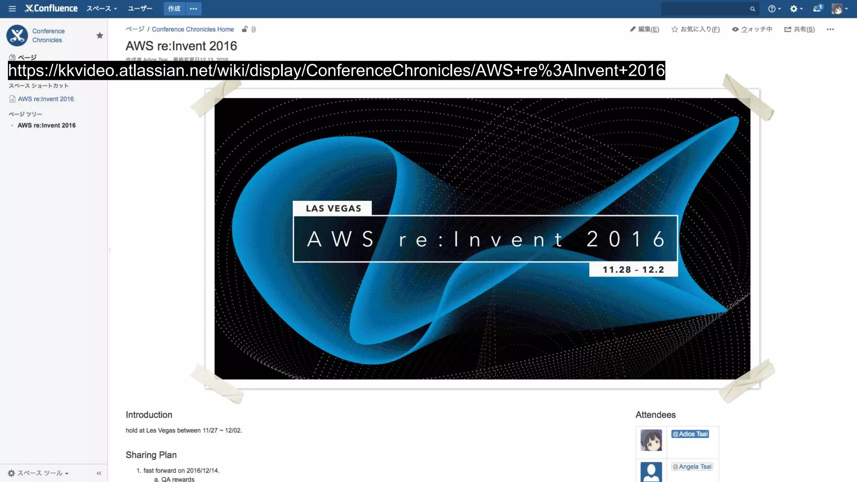Click the 作成 create button
Image resolution: width=857 pixels, height=482 pixels.
point(174,8)
